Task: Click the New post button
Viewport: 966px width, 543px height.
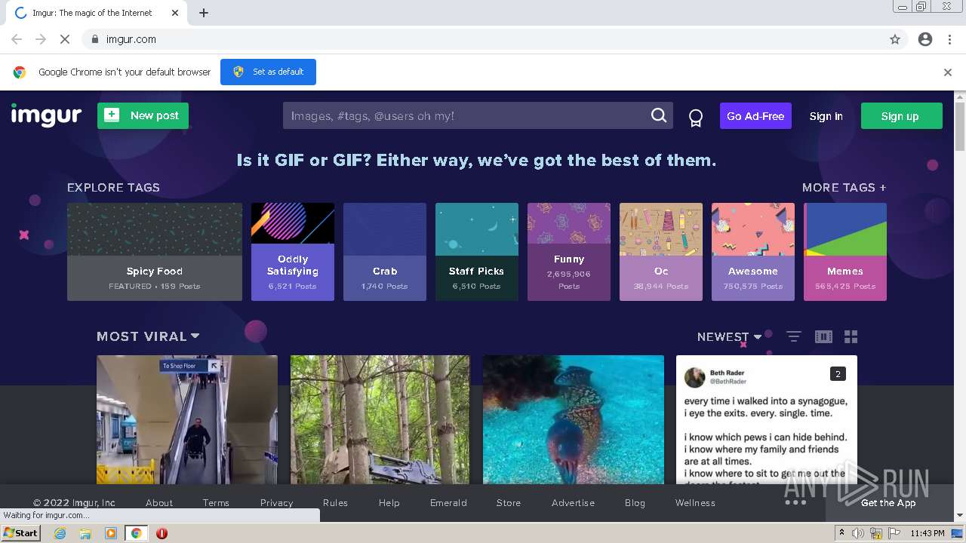Action: (143, 115)
